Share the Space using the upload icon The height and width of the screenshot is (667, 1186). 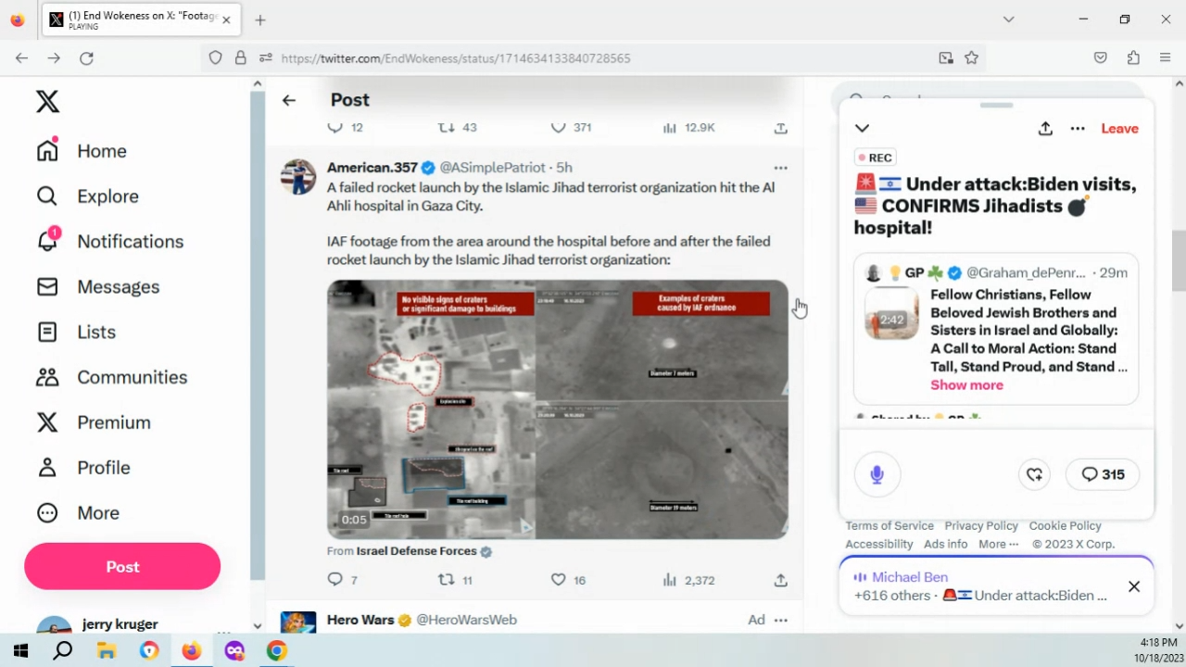point(1045,129)
